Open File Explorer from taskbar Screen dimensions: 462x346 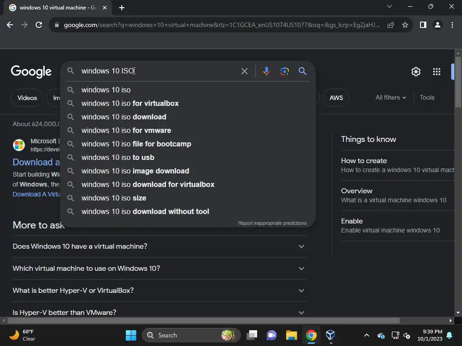point(291,335)
